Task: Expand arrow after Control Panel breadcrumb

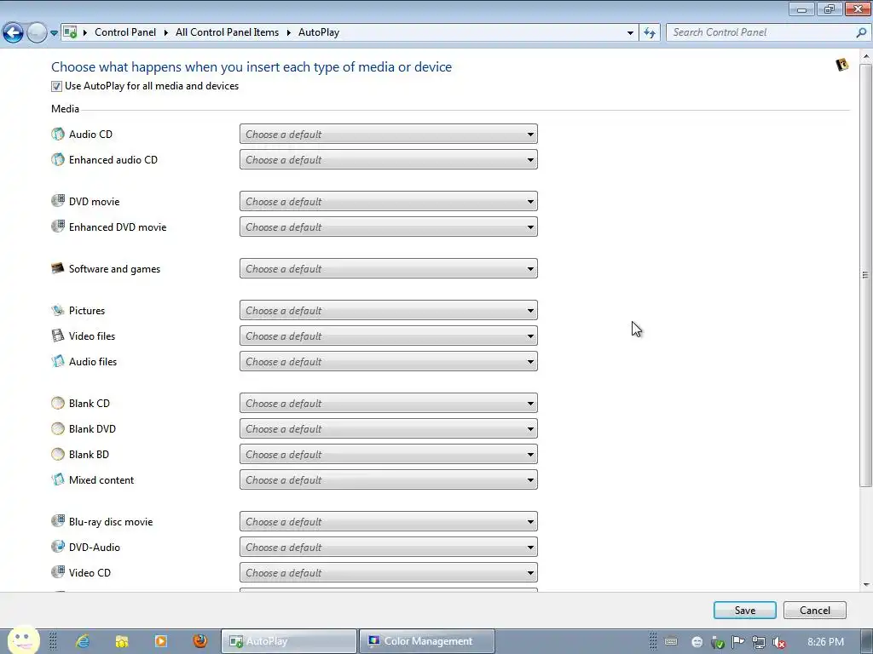Action: click(x=166, y=33)
